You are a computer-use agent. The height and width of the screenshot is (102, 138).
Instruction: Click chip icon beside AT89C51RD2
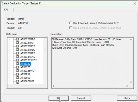[17, 50]
